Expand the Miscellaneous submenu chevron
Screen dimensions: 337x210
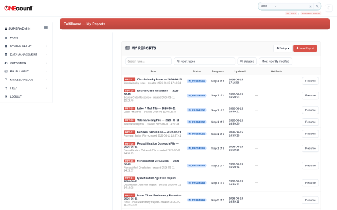click(x=47, y=80)
